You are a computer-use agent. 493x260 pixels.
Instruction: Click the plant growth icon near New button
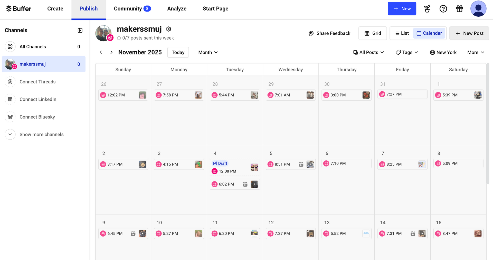(x=427, y=8)
